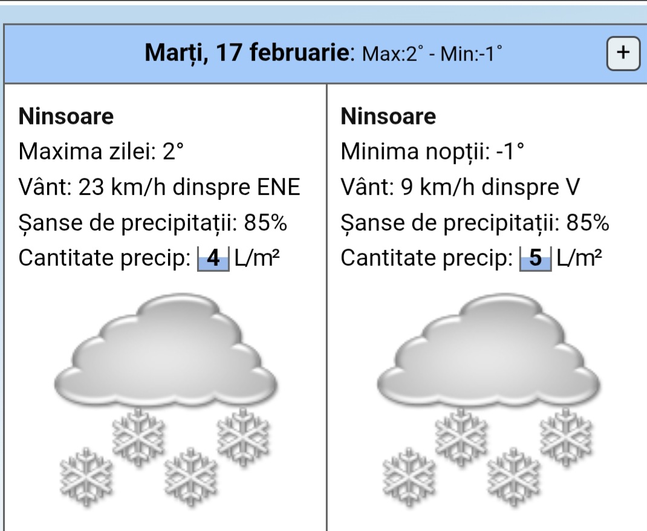
Task: Click the 'Minima nopții: -1°' line
Action: click(432, 152)
